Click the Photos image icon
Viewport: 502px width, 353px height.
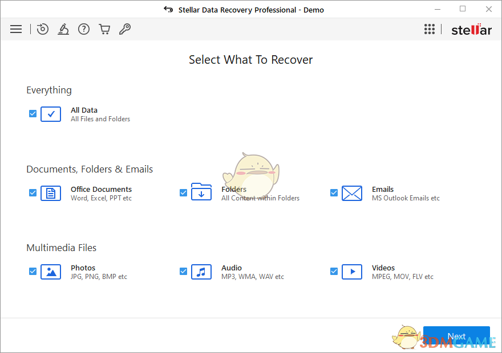(x=51, y=272)
